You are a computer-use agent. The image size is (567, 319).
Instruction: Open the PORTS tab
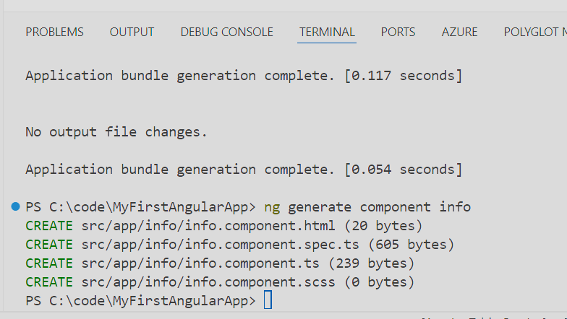pos(398,32)
